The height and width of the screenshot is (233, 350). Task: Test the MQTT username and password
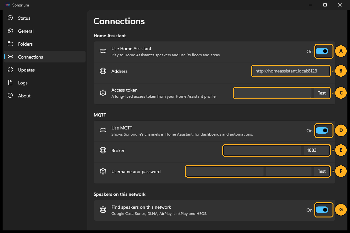pyautogui.click(x=322, y=171)
